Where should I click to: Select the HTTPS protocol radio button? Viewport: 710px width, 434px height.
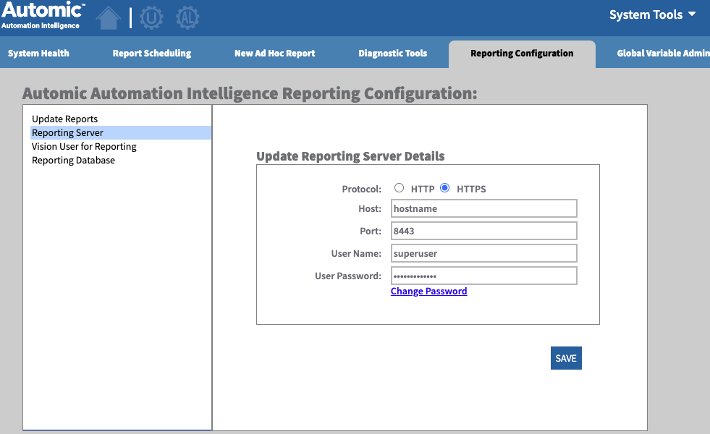pos(445,188)
